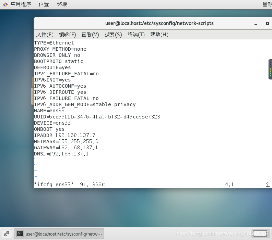Viewport: 272px width, 240px height.
Task: Click the terminal window title bar text
Action: [x=159, y=23]
